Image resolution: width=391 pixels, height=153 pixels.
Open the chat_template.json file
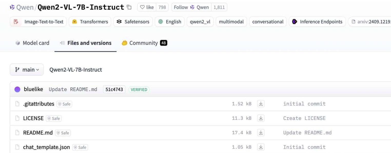[x=46, y=147]
